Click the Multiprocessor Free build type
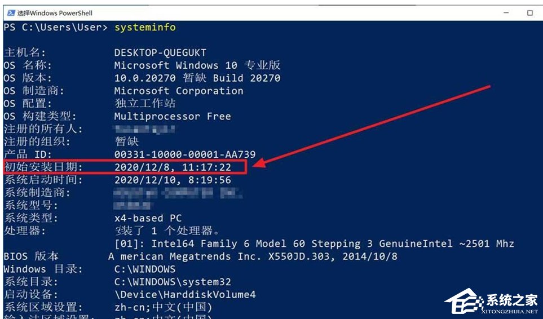The height and width of the screenshot is (319, 543). point(173,116)
